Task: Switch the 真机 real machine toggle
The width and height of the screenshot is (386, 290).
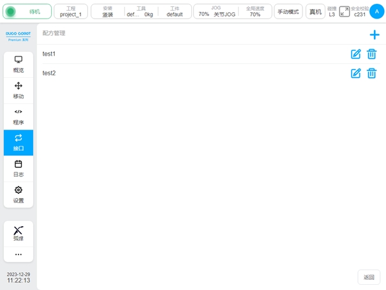Action: point(315,11)
